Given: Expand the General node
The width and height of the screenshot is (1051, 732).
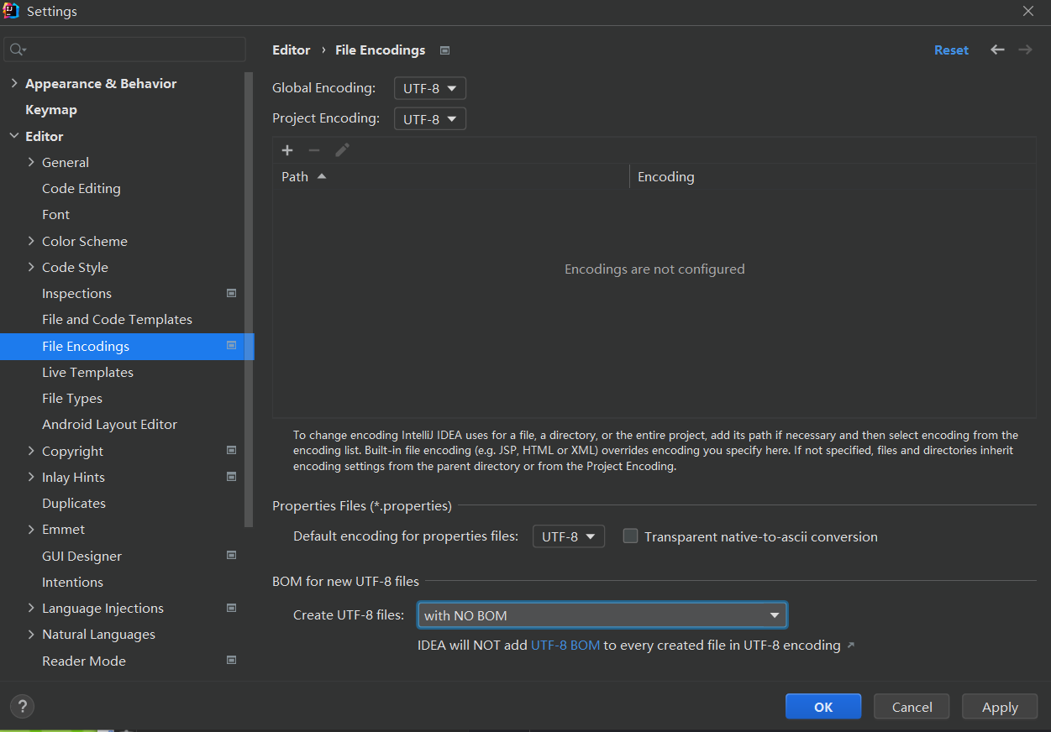Looking at the screenshot, I should [x=31, y=162].
